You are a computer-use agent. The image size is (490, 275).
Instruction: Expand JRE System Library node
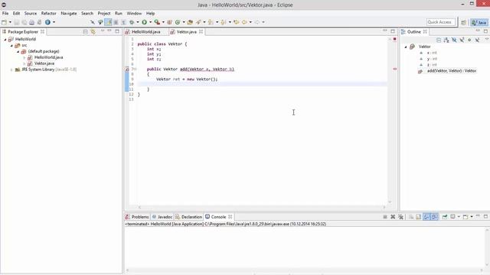tap(11, 70)
